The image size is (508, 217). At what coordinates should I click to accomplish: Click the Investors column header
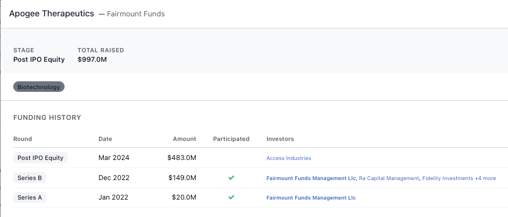280,139
